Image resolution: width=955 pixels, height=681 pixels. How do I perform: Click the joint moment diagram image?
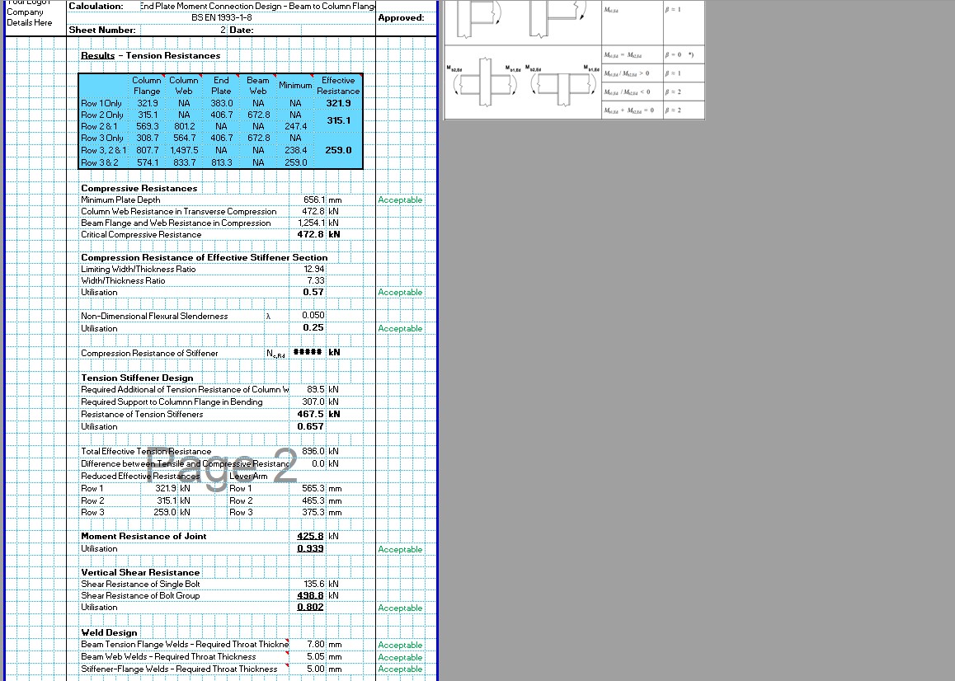[574, 59]
